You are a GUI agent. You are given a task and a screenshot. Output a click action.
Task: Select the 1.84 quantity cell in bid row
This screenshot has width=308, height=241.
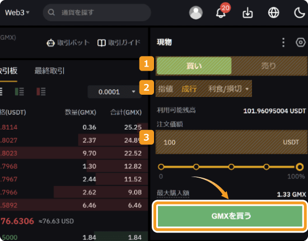(90, 238)
